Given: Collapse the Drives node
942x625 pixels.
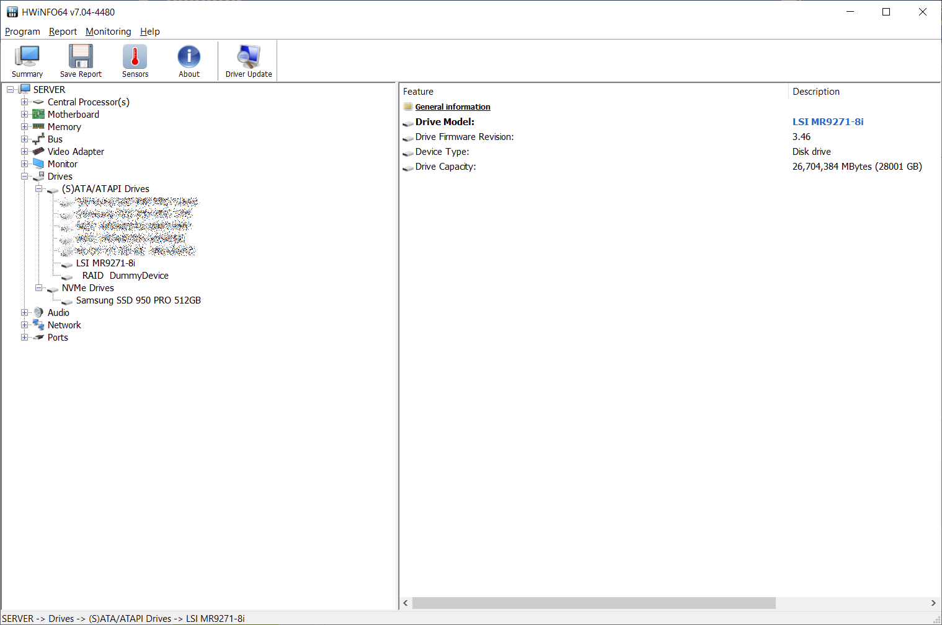Looking at the screenshot, I should (x=24, y=176).
